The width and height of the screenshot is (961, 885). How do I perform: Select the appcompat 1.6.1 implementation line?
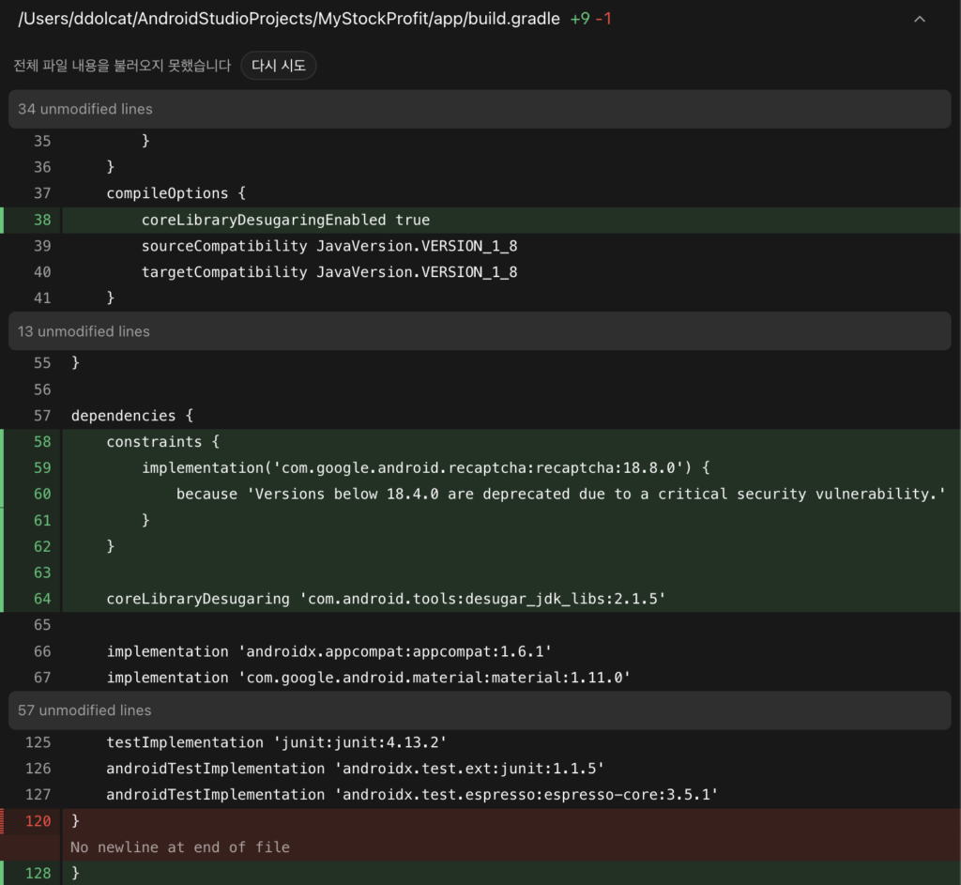click(329, 651)
